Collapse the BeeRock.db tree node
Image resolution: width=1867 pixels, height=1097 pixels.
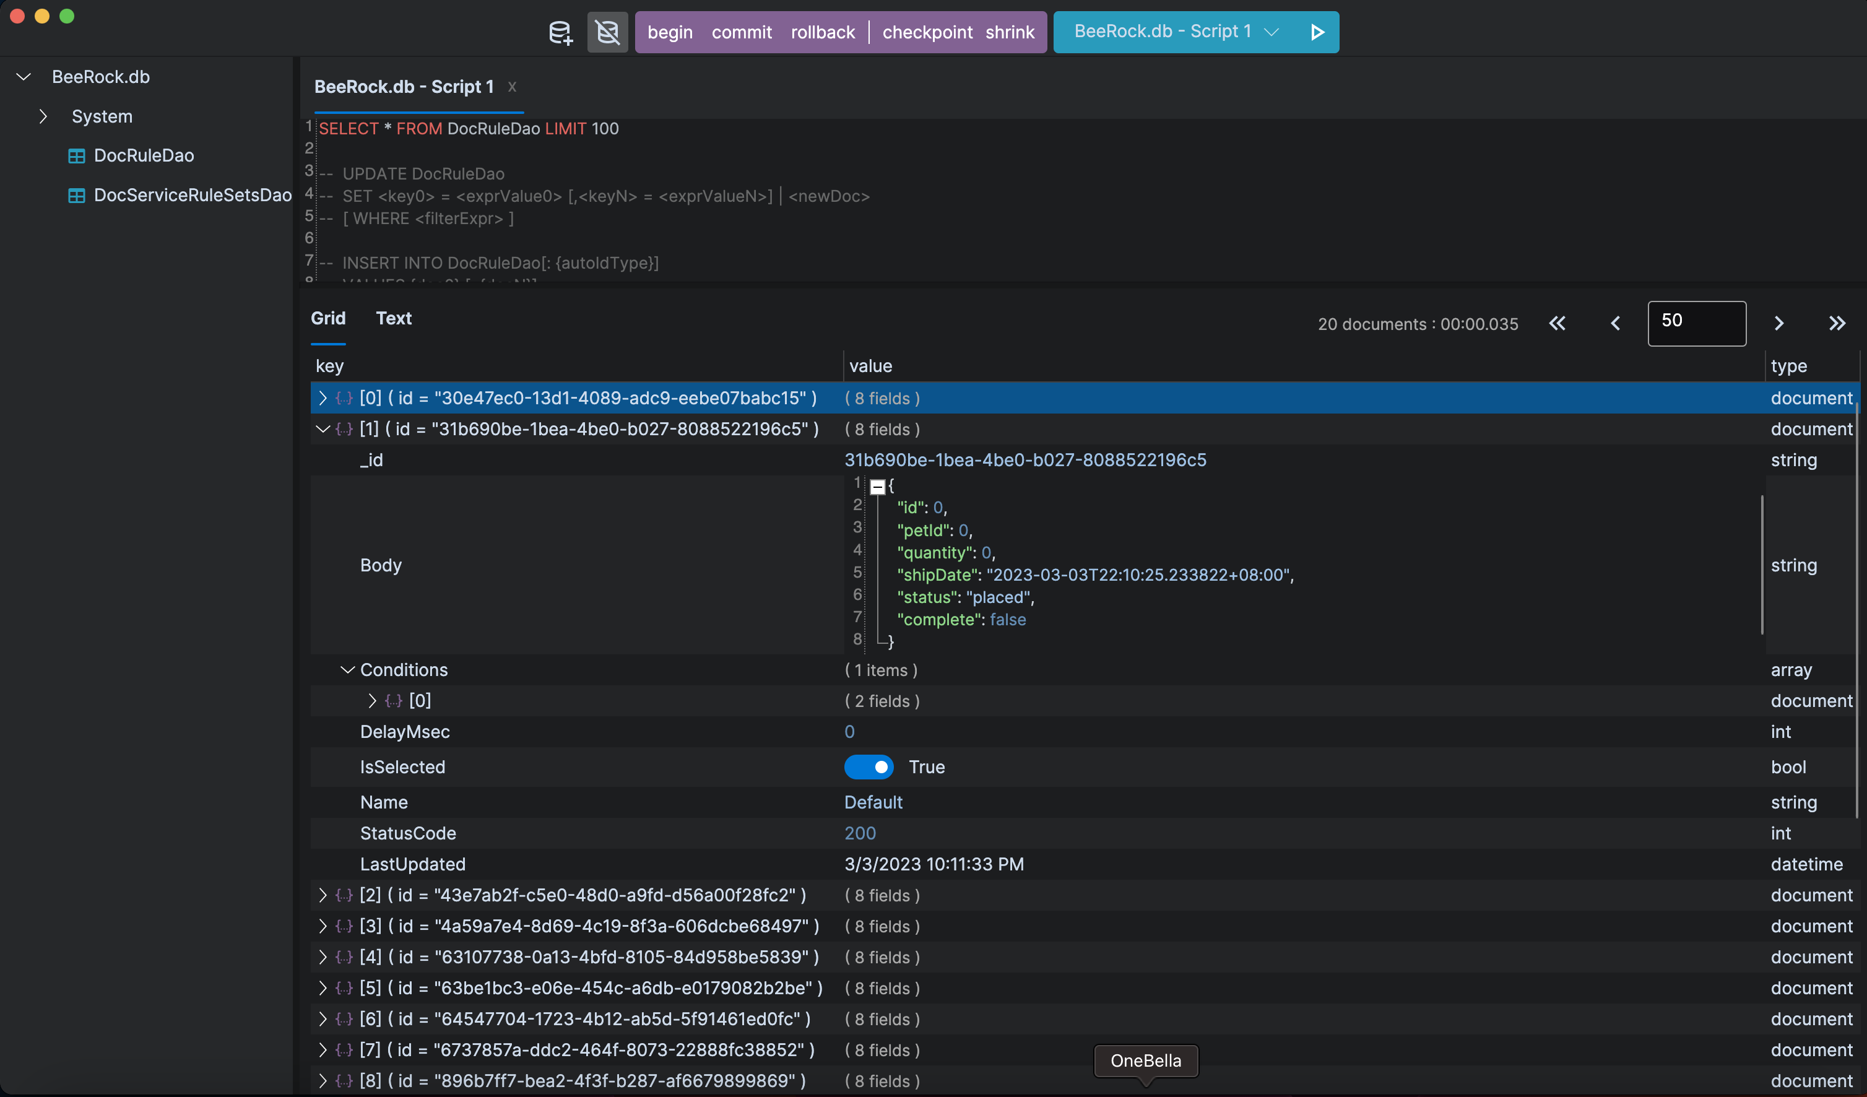24,77
